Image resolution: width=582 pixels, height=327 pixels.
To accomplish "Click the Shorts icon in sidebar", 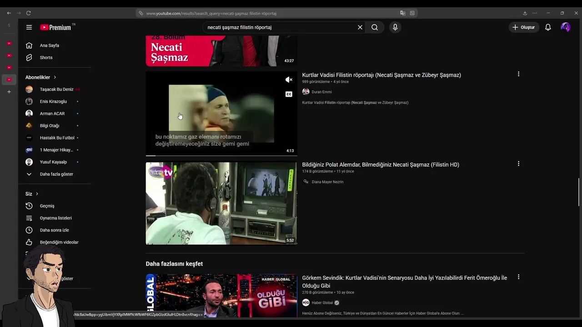I will (x=29, y=58).
